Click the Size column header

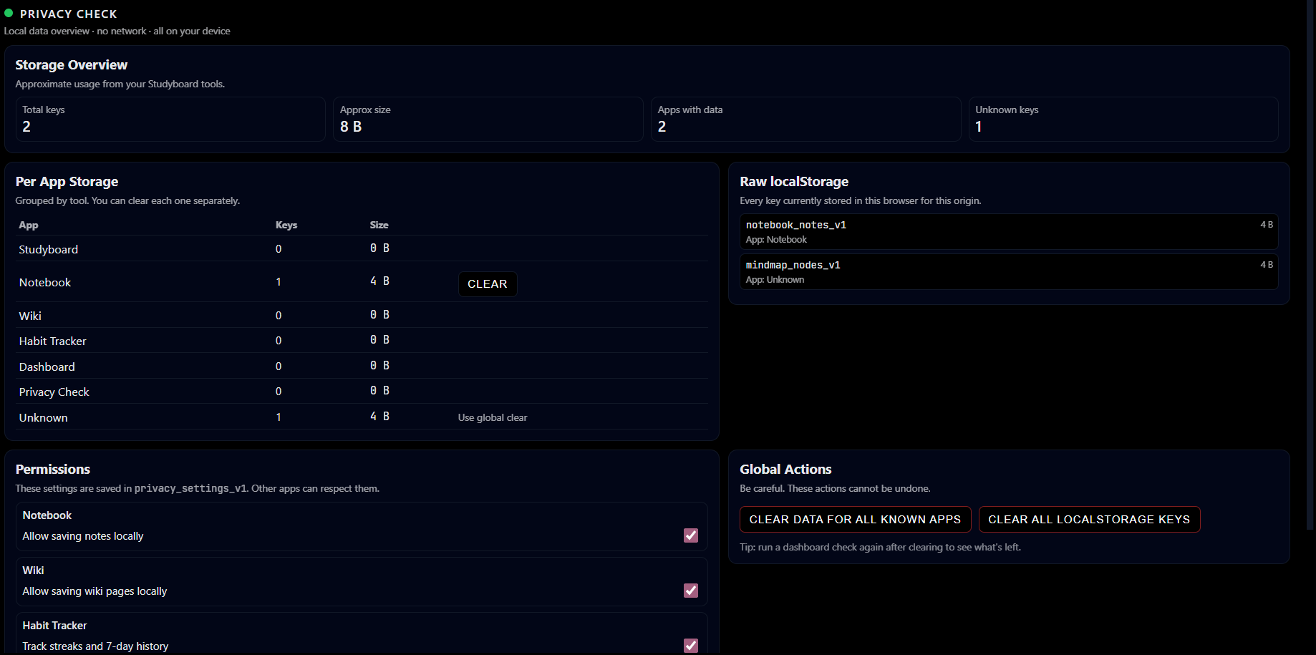379,225
